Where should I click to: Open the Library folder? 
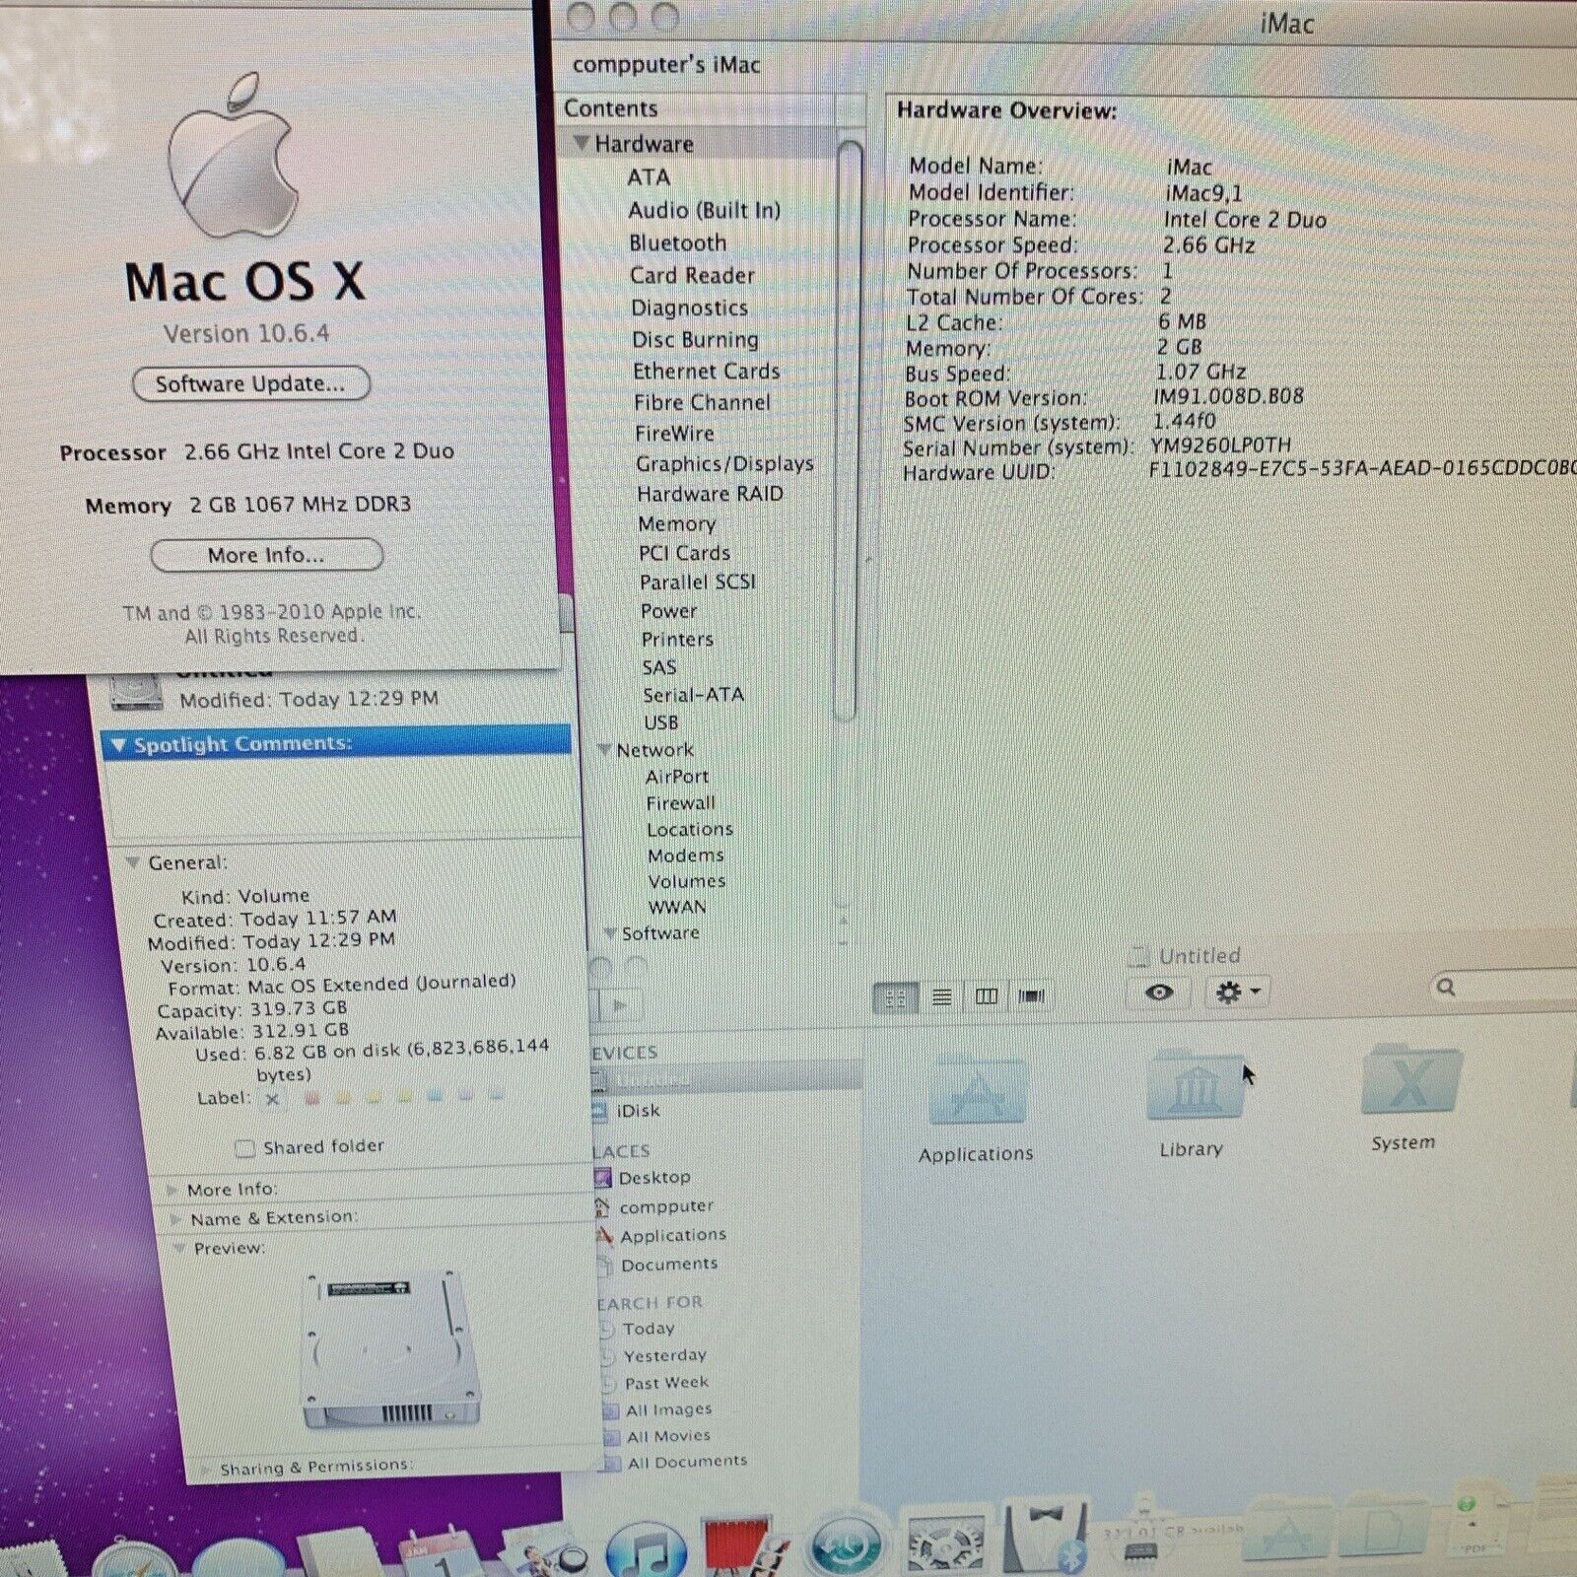point(1194,1089)
